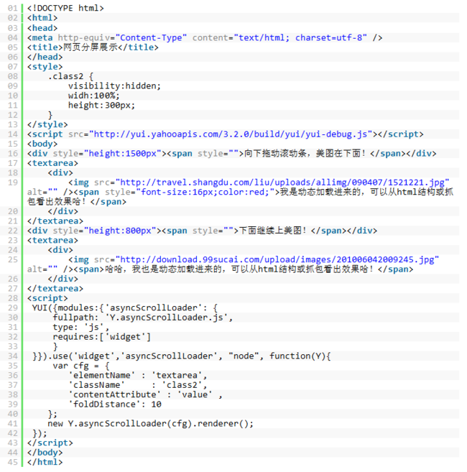Screen dimensions: 467x472
Task: Click new Y.asyncScrollLoader(cfg).renderer(); statement
Action: [151, 424]
